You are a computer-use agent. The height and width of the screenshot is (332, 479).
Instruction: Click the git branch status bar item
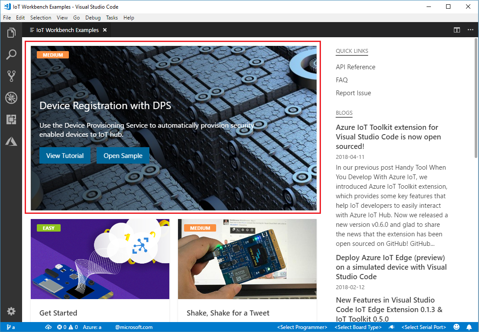[11, 327]
